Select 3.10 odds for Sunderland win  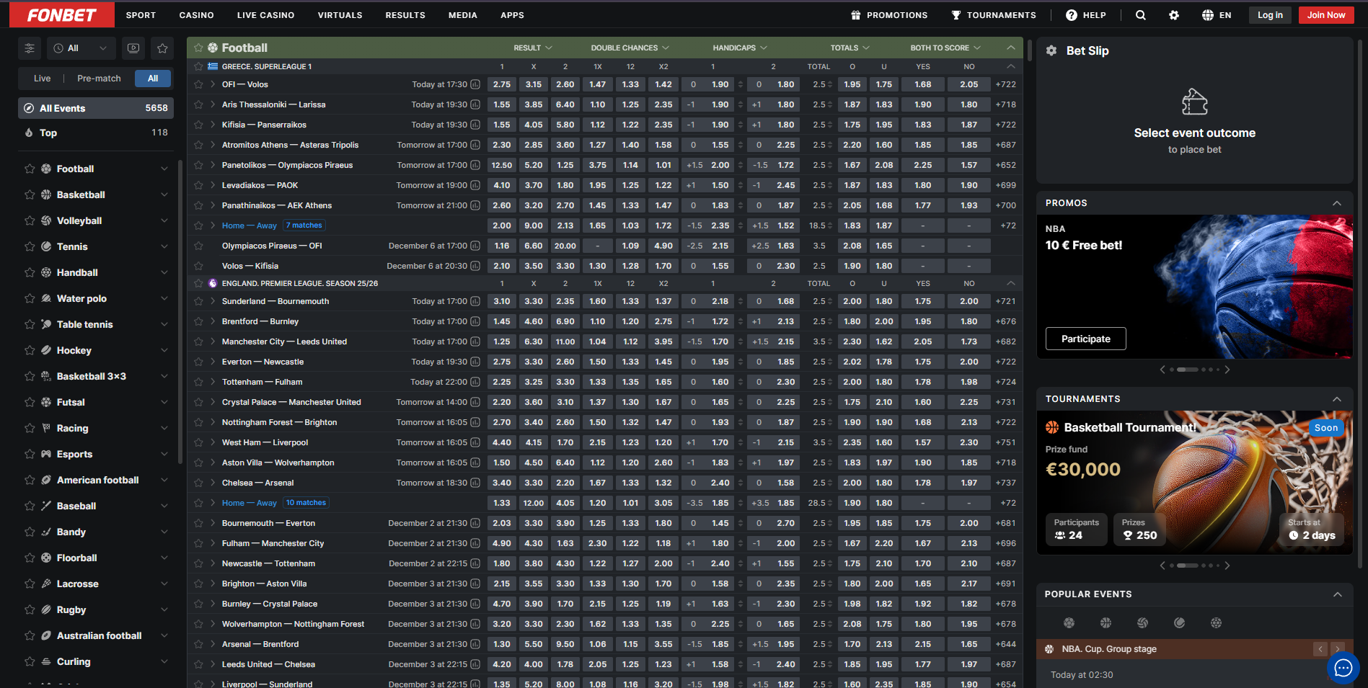click(502, 301)
